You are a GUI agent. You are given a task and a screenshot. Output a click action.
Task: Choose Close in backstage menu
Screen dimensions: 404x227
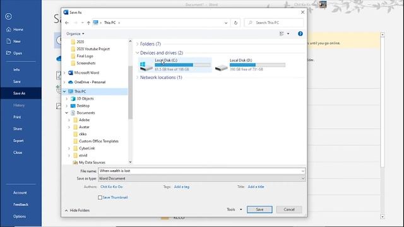click(18, 153)
